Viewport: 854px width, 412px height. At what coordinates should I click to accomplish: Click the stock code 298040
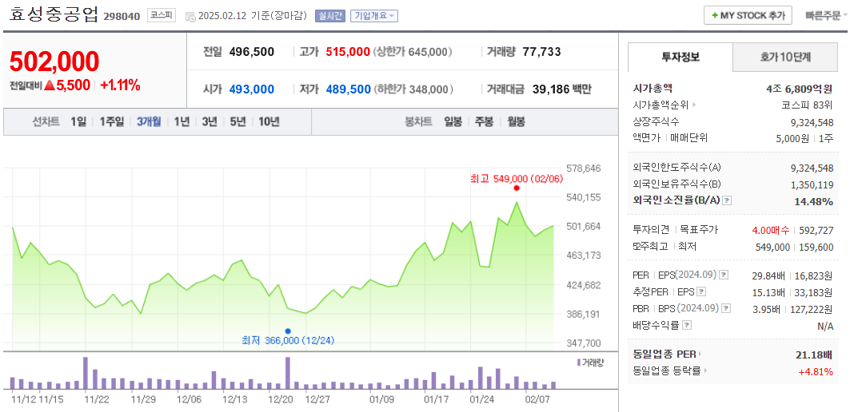pos(122,17)
